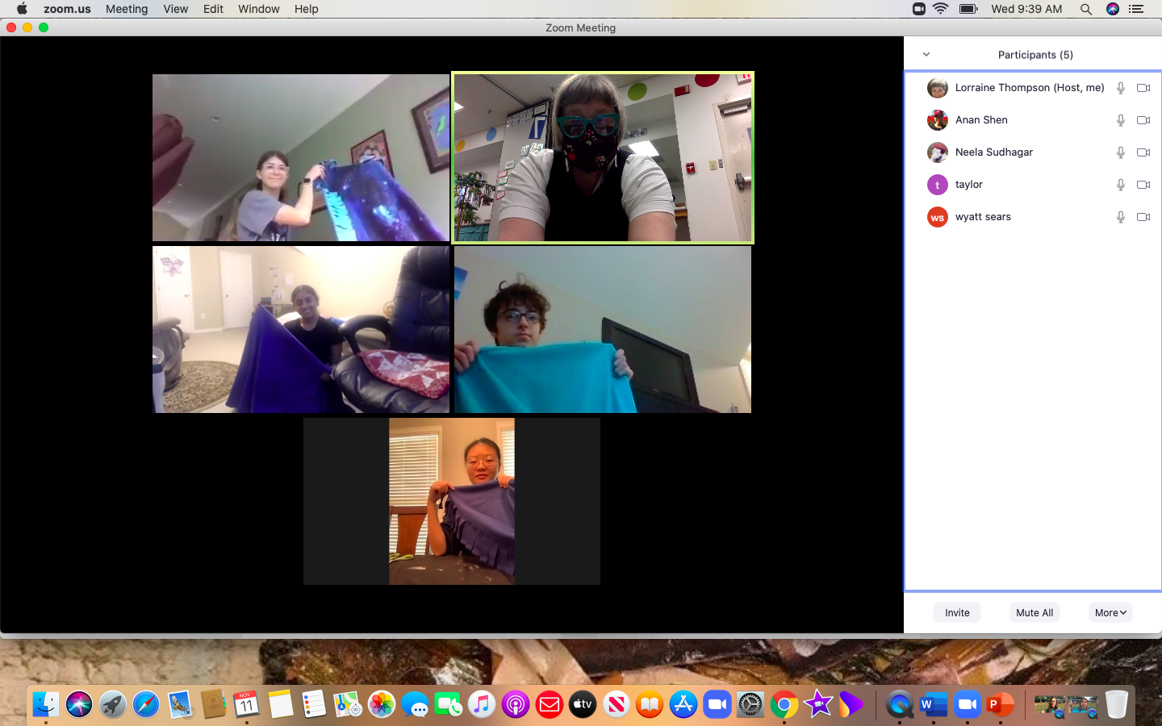Click the Mute All button

pyautogui.click(x=1035, y=612)
